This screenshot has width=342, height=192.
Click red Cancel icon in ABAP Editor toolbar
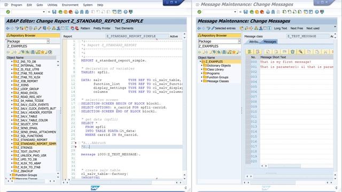coord(71,12)
